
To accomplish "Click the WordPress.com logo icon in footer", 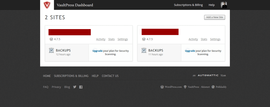I will [x=162, y=87].
